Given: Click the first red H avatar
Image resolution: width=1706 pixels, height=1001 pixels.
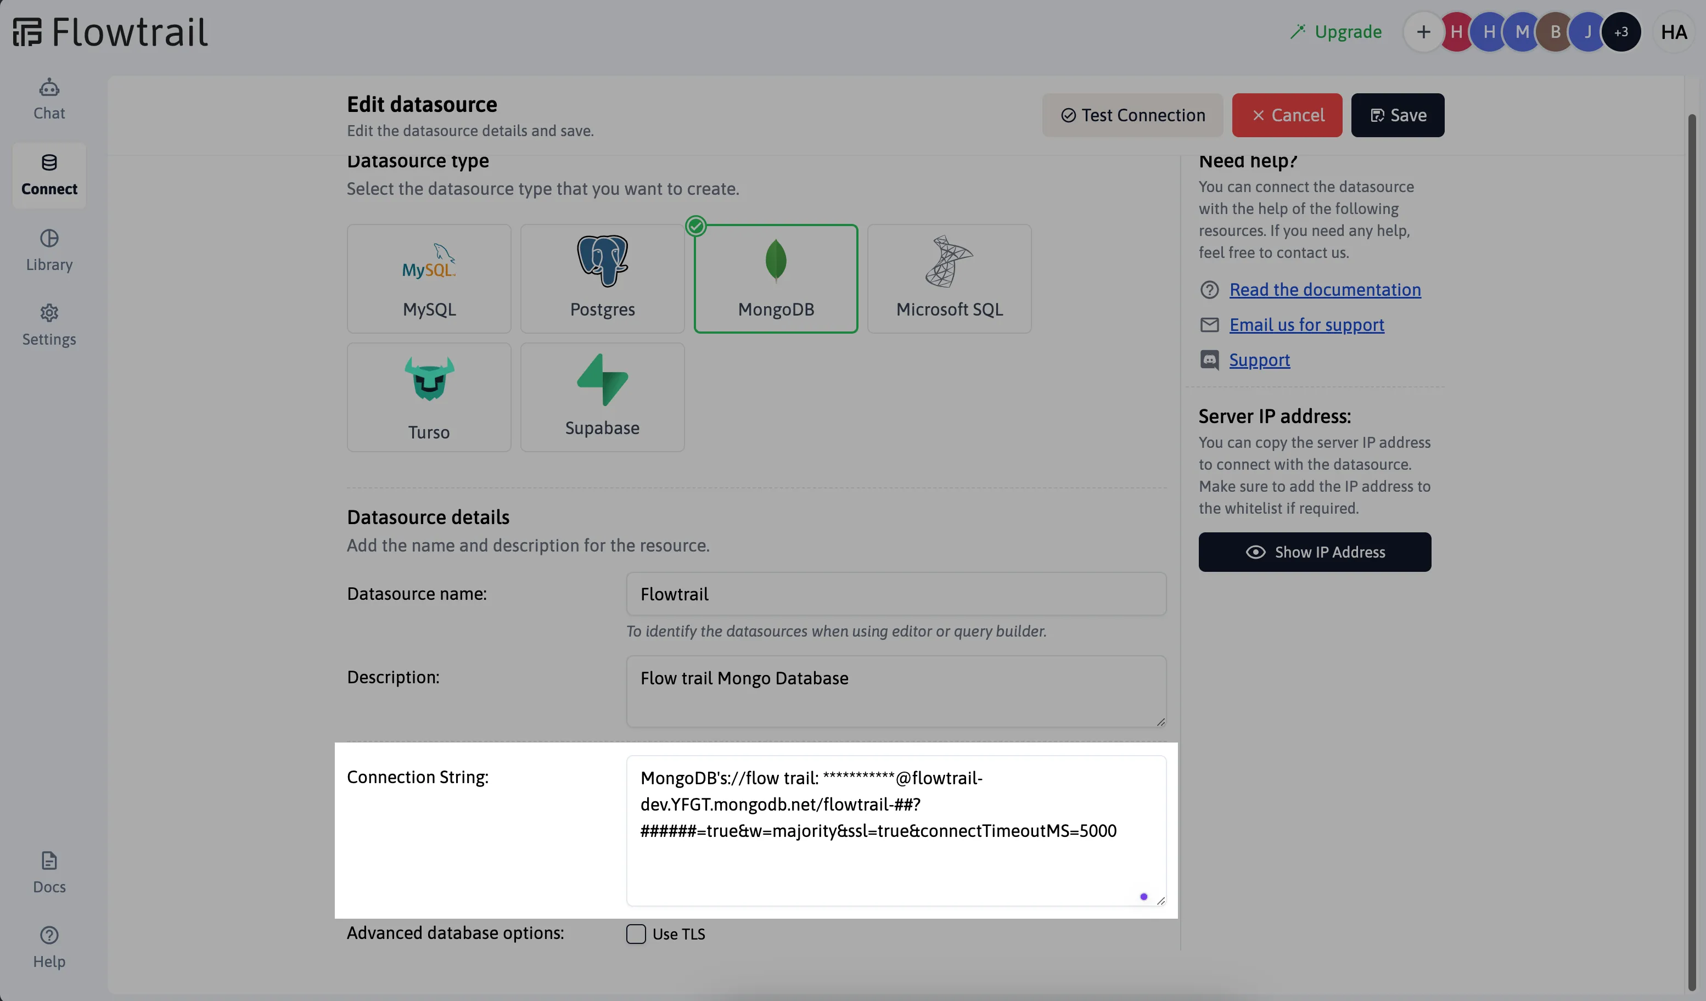Looking at the screenshot, I should pos(1456,32).
